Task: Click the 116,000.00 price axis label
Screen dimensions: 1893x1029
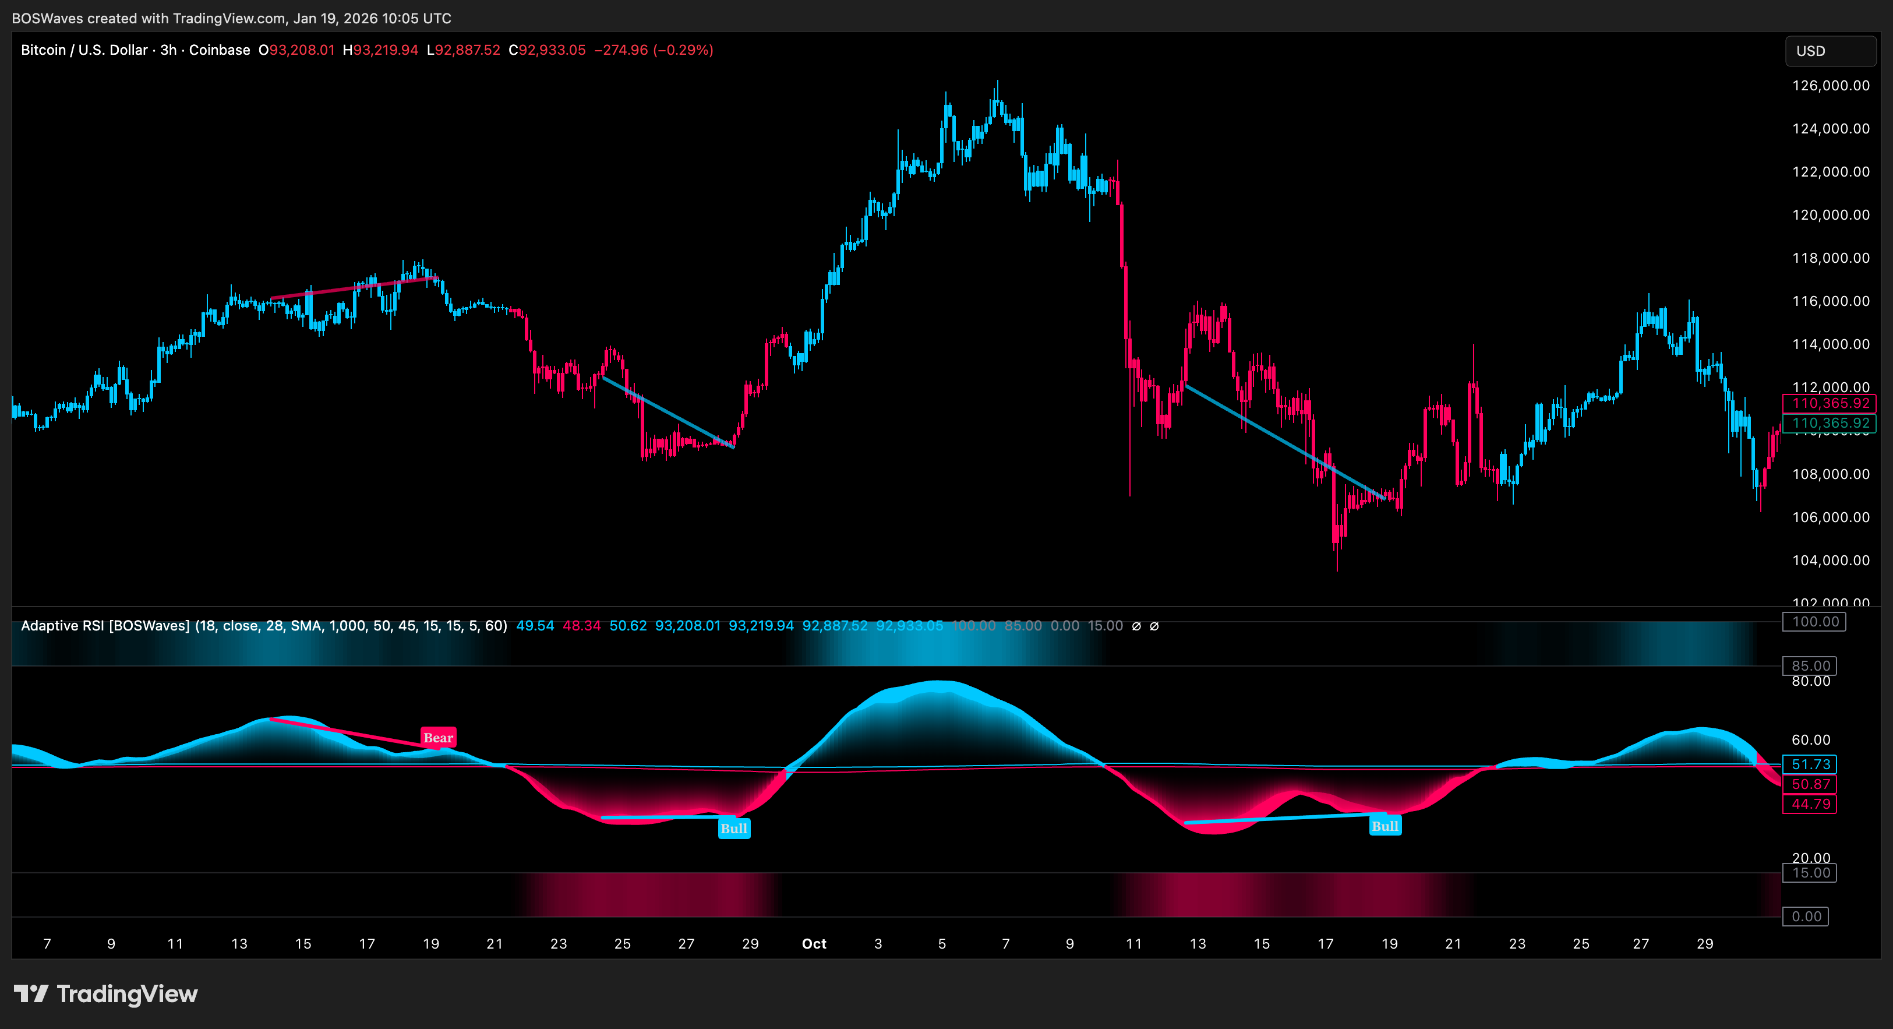Action: (1831, 301)
